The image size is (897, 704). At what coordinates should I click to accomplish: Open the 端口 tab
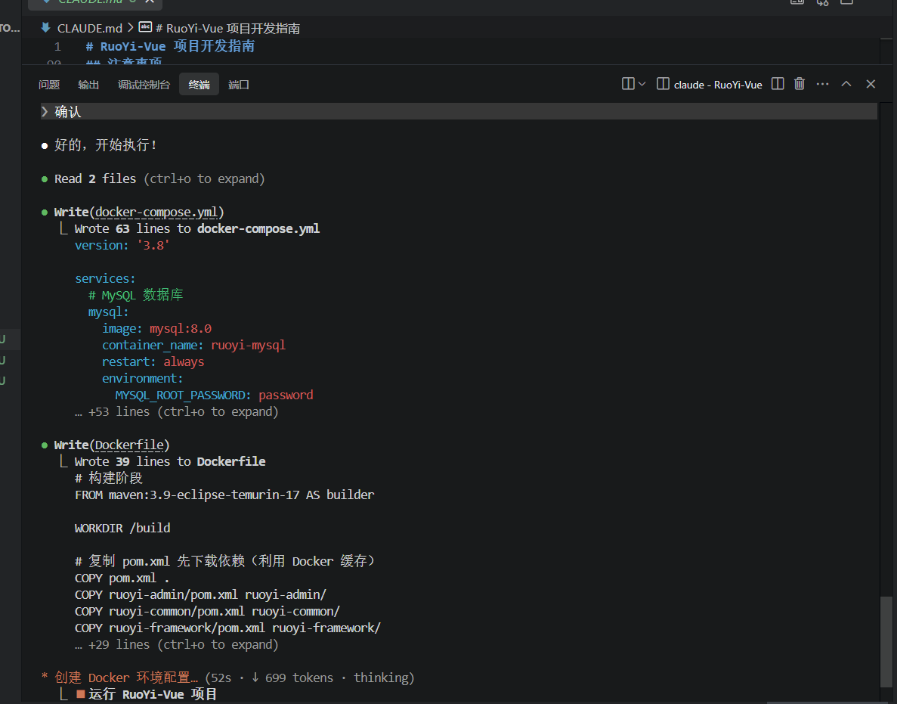[x=239, y=85]
